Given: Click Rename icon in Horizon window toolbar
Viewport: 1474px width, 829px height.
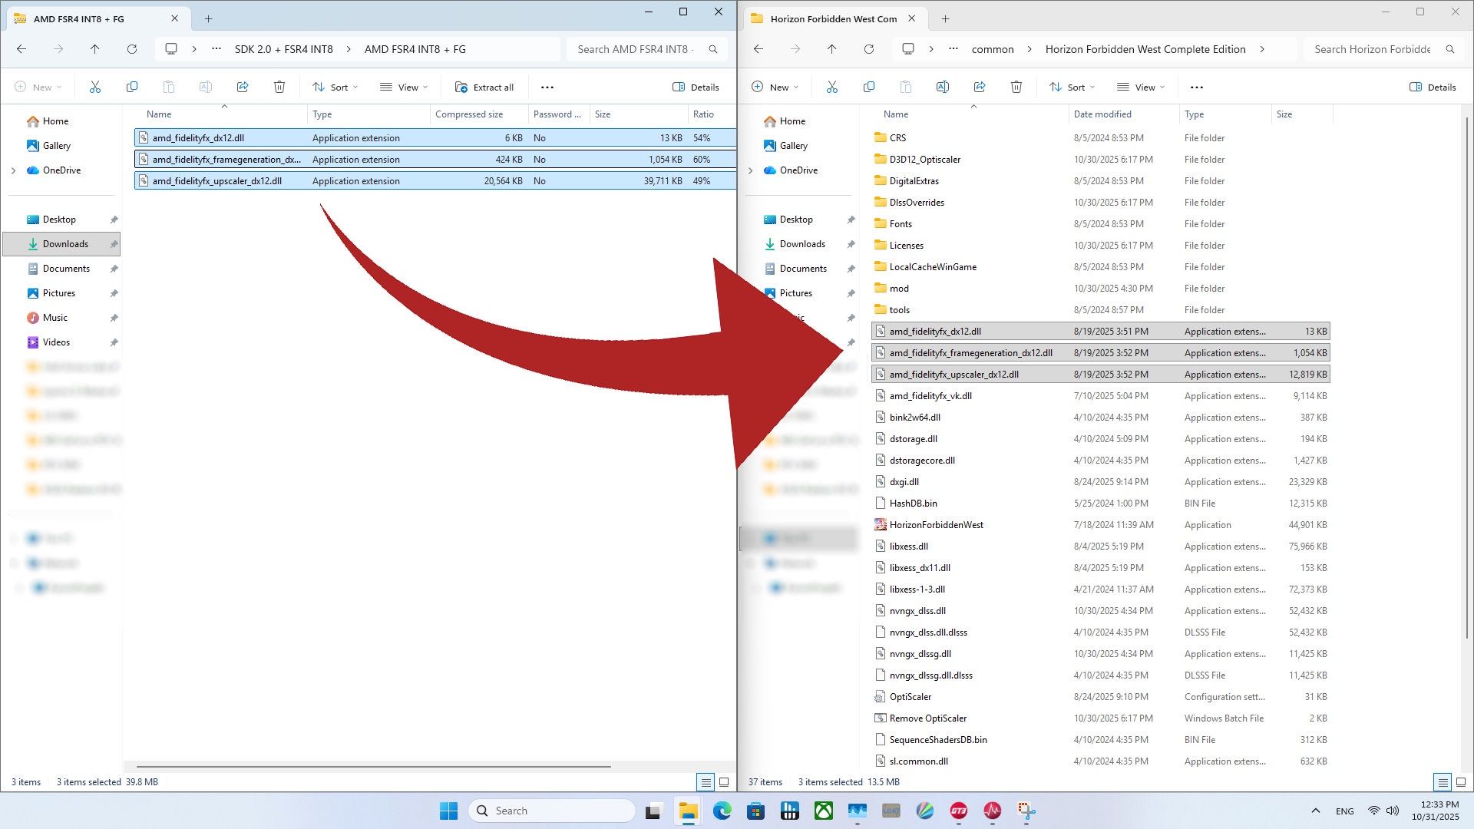Looking at the screenshot, I should tap(943, 87).
